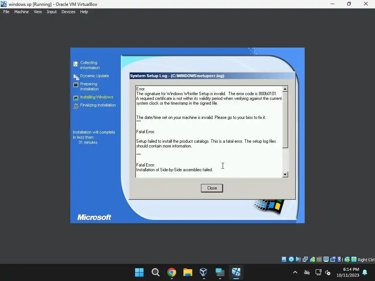Click the Collecting information step icon
Image resolution: width=375 pixels, height=281 pixels.
[x=76, y=64]
